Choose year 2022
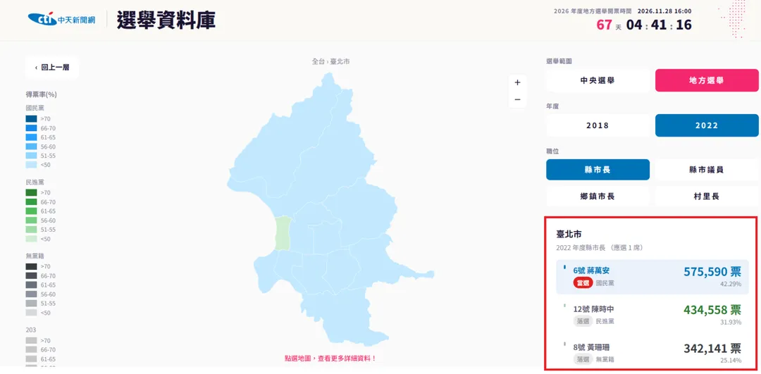Image resolution: width=761 pixels, height=374 pixels. 707,125
